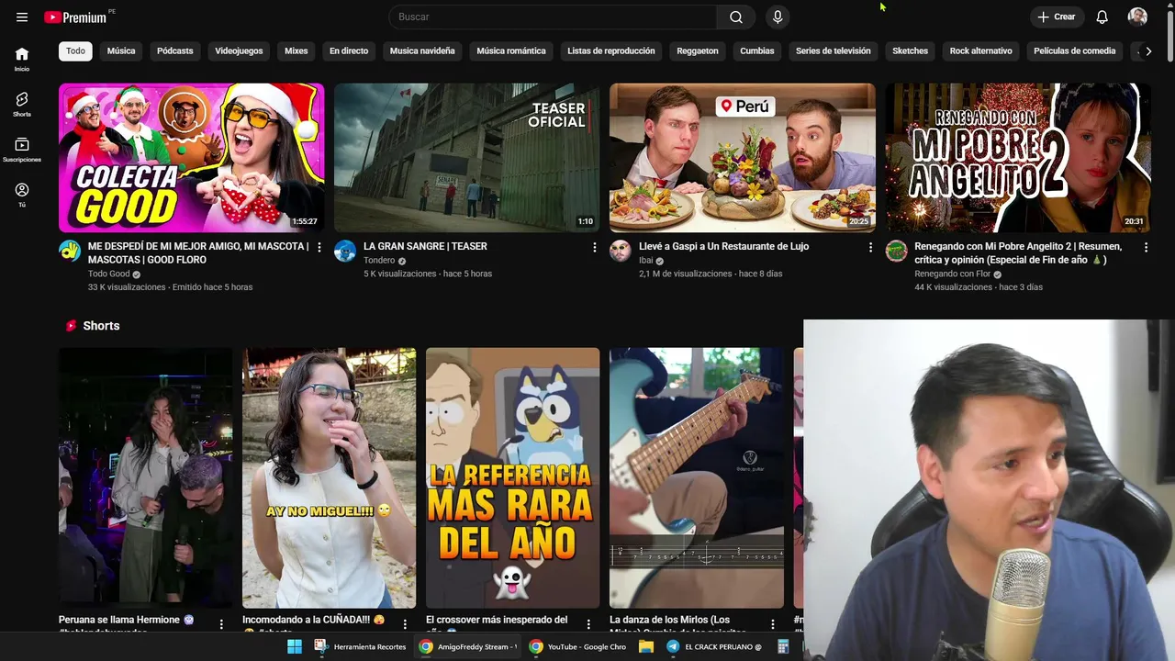Open Peruana se llama Hermione short
The image size is (1175, 661).
tap(145, 477)
